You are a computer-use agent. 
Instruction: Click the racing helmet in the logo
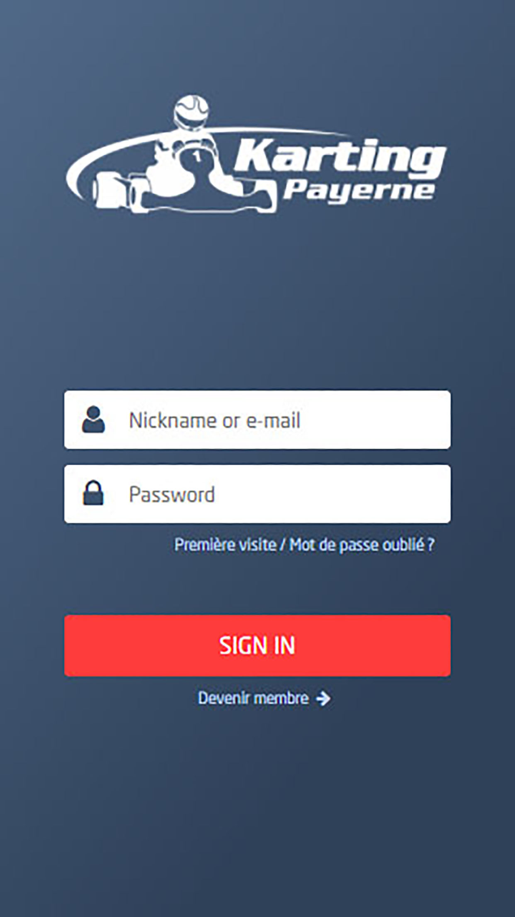[191, 112]
